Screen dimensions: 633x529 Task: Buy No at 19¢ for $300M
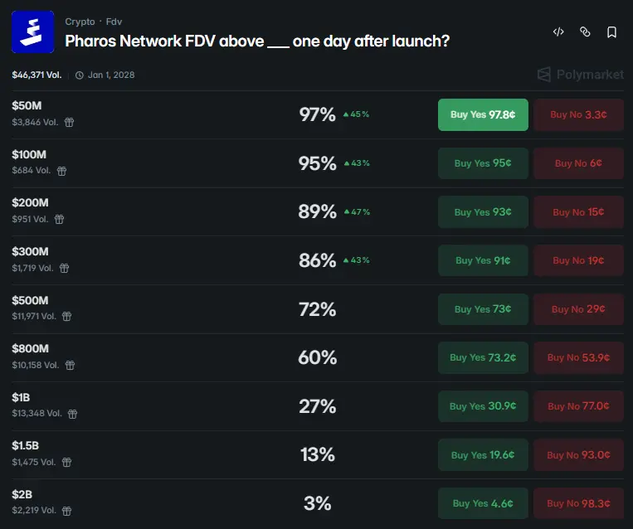point(578,260)
